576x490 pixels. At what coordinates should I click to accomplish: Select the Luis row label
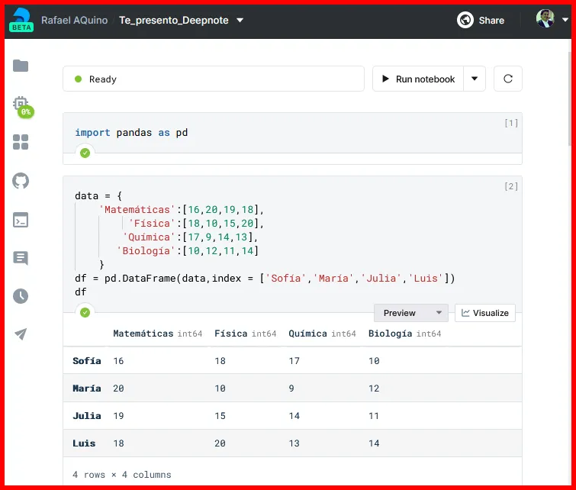tap(84, 443)
